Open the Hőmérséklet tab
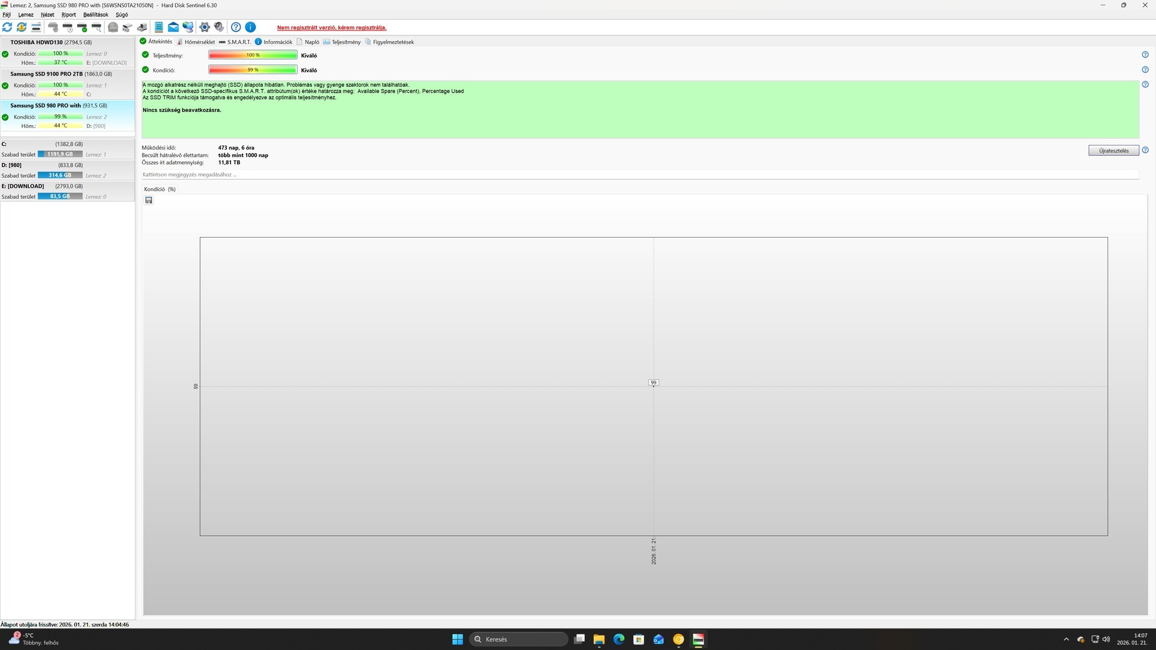The width and height of the screenshot is (1156, 650). click(x=199, y=42)
